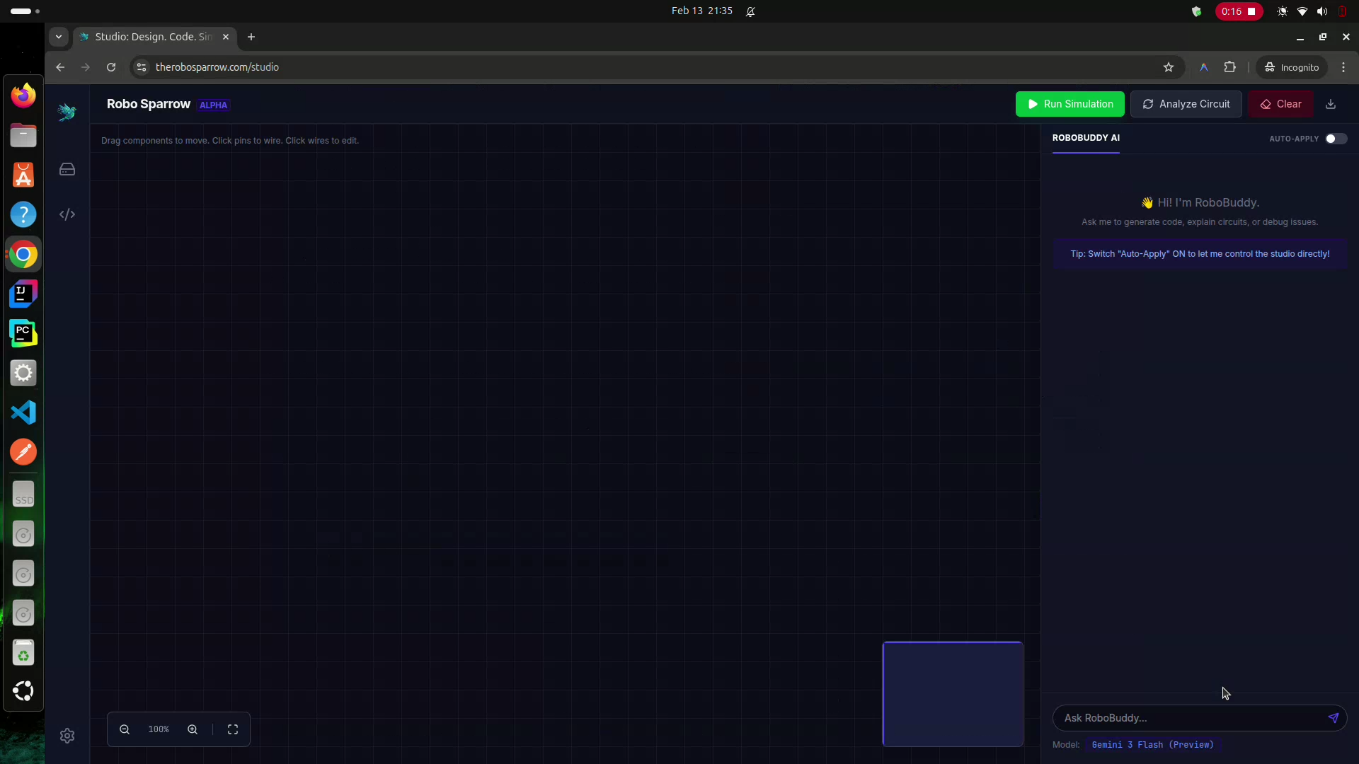Fit canvas to screen icon
The width and height of the screenshot is (1359, 764).
233,729
